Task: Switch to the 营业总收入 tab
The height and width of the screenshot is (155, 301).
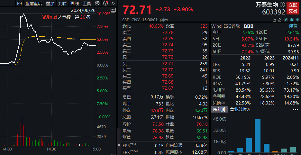Action: pos(240,109)
